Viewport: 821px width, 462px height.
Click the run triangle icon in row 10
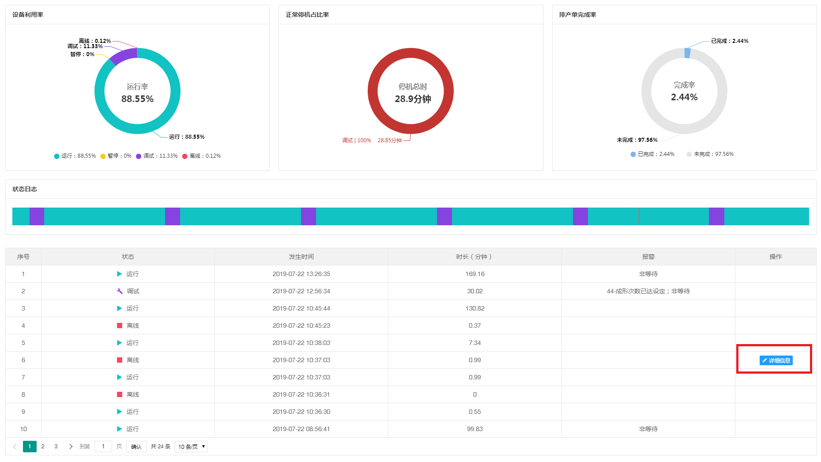click(x=119, y=429)
